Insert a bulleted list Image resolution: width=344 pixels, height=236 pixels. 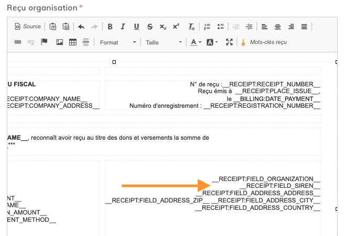pos(220,27)
